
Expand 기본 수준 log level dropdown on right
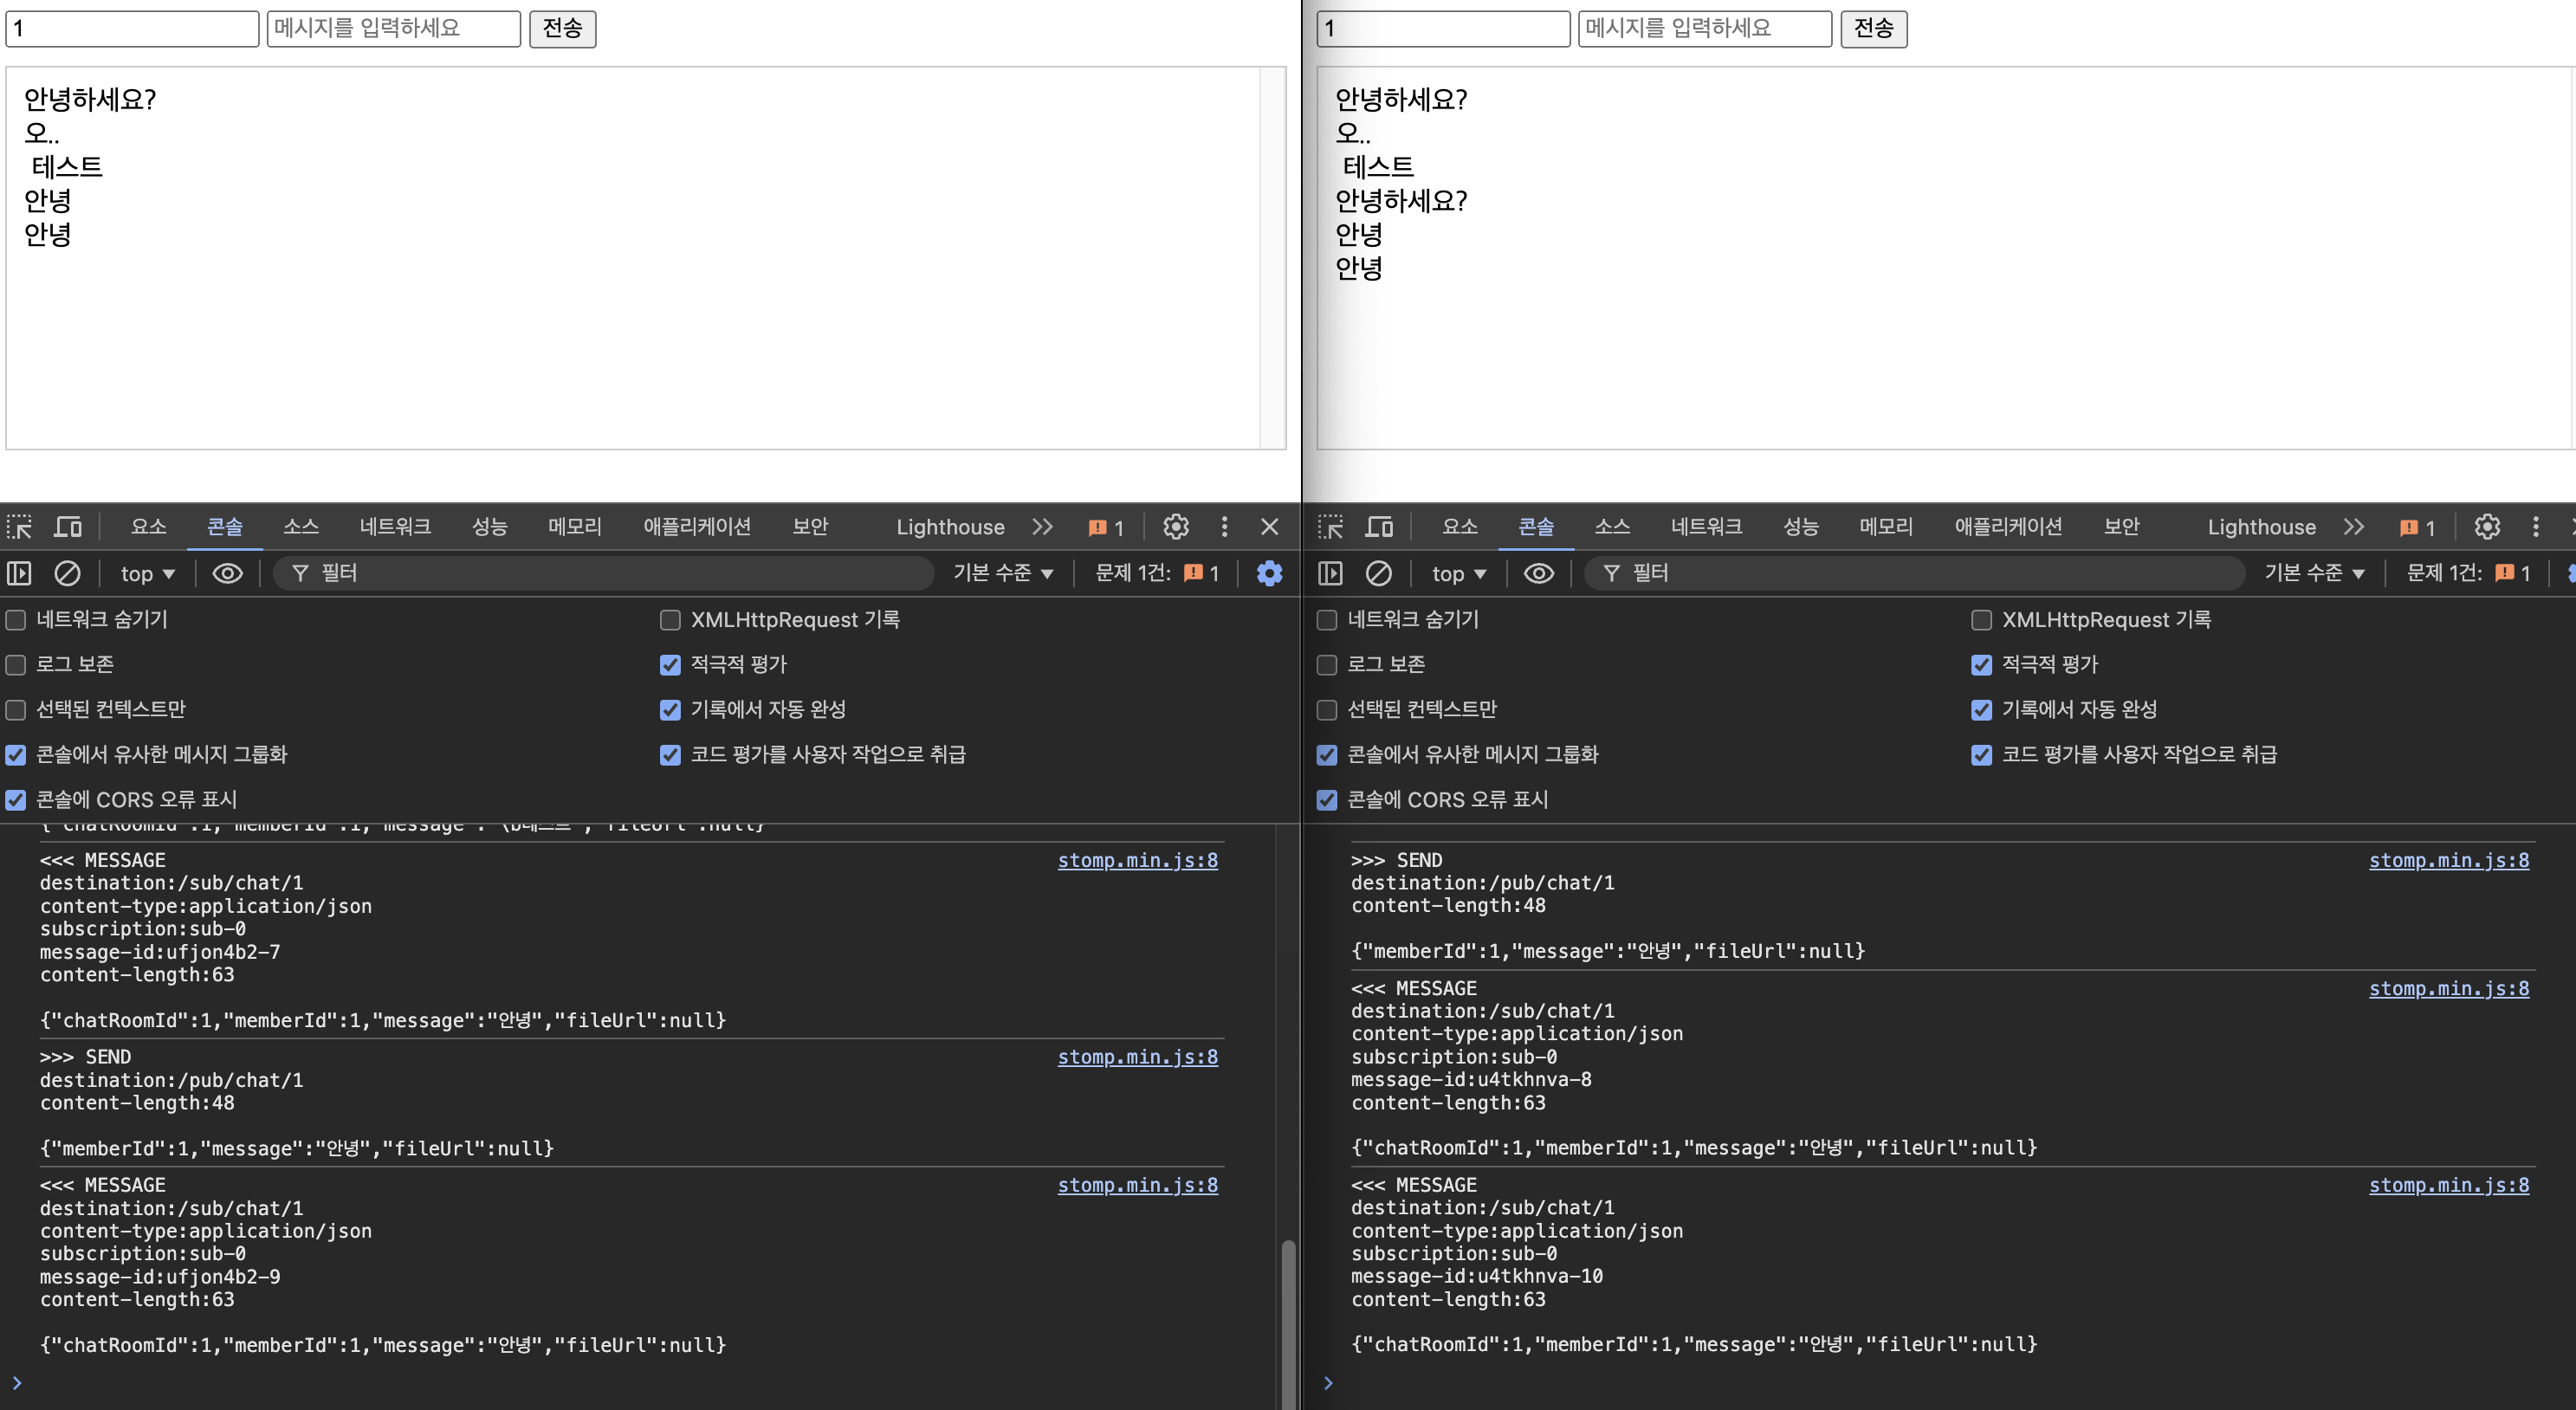coord(2313,573)
